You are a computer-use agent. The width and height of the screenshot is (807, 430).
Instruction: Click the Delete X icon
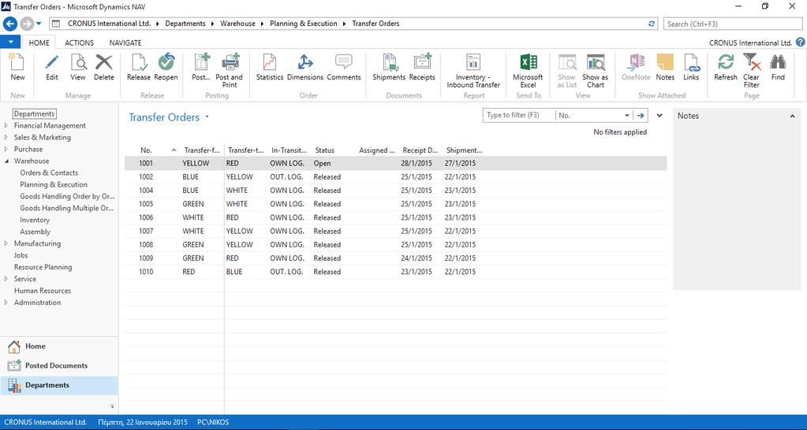[x=104, y=63]
